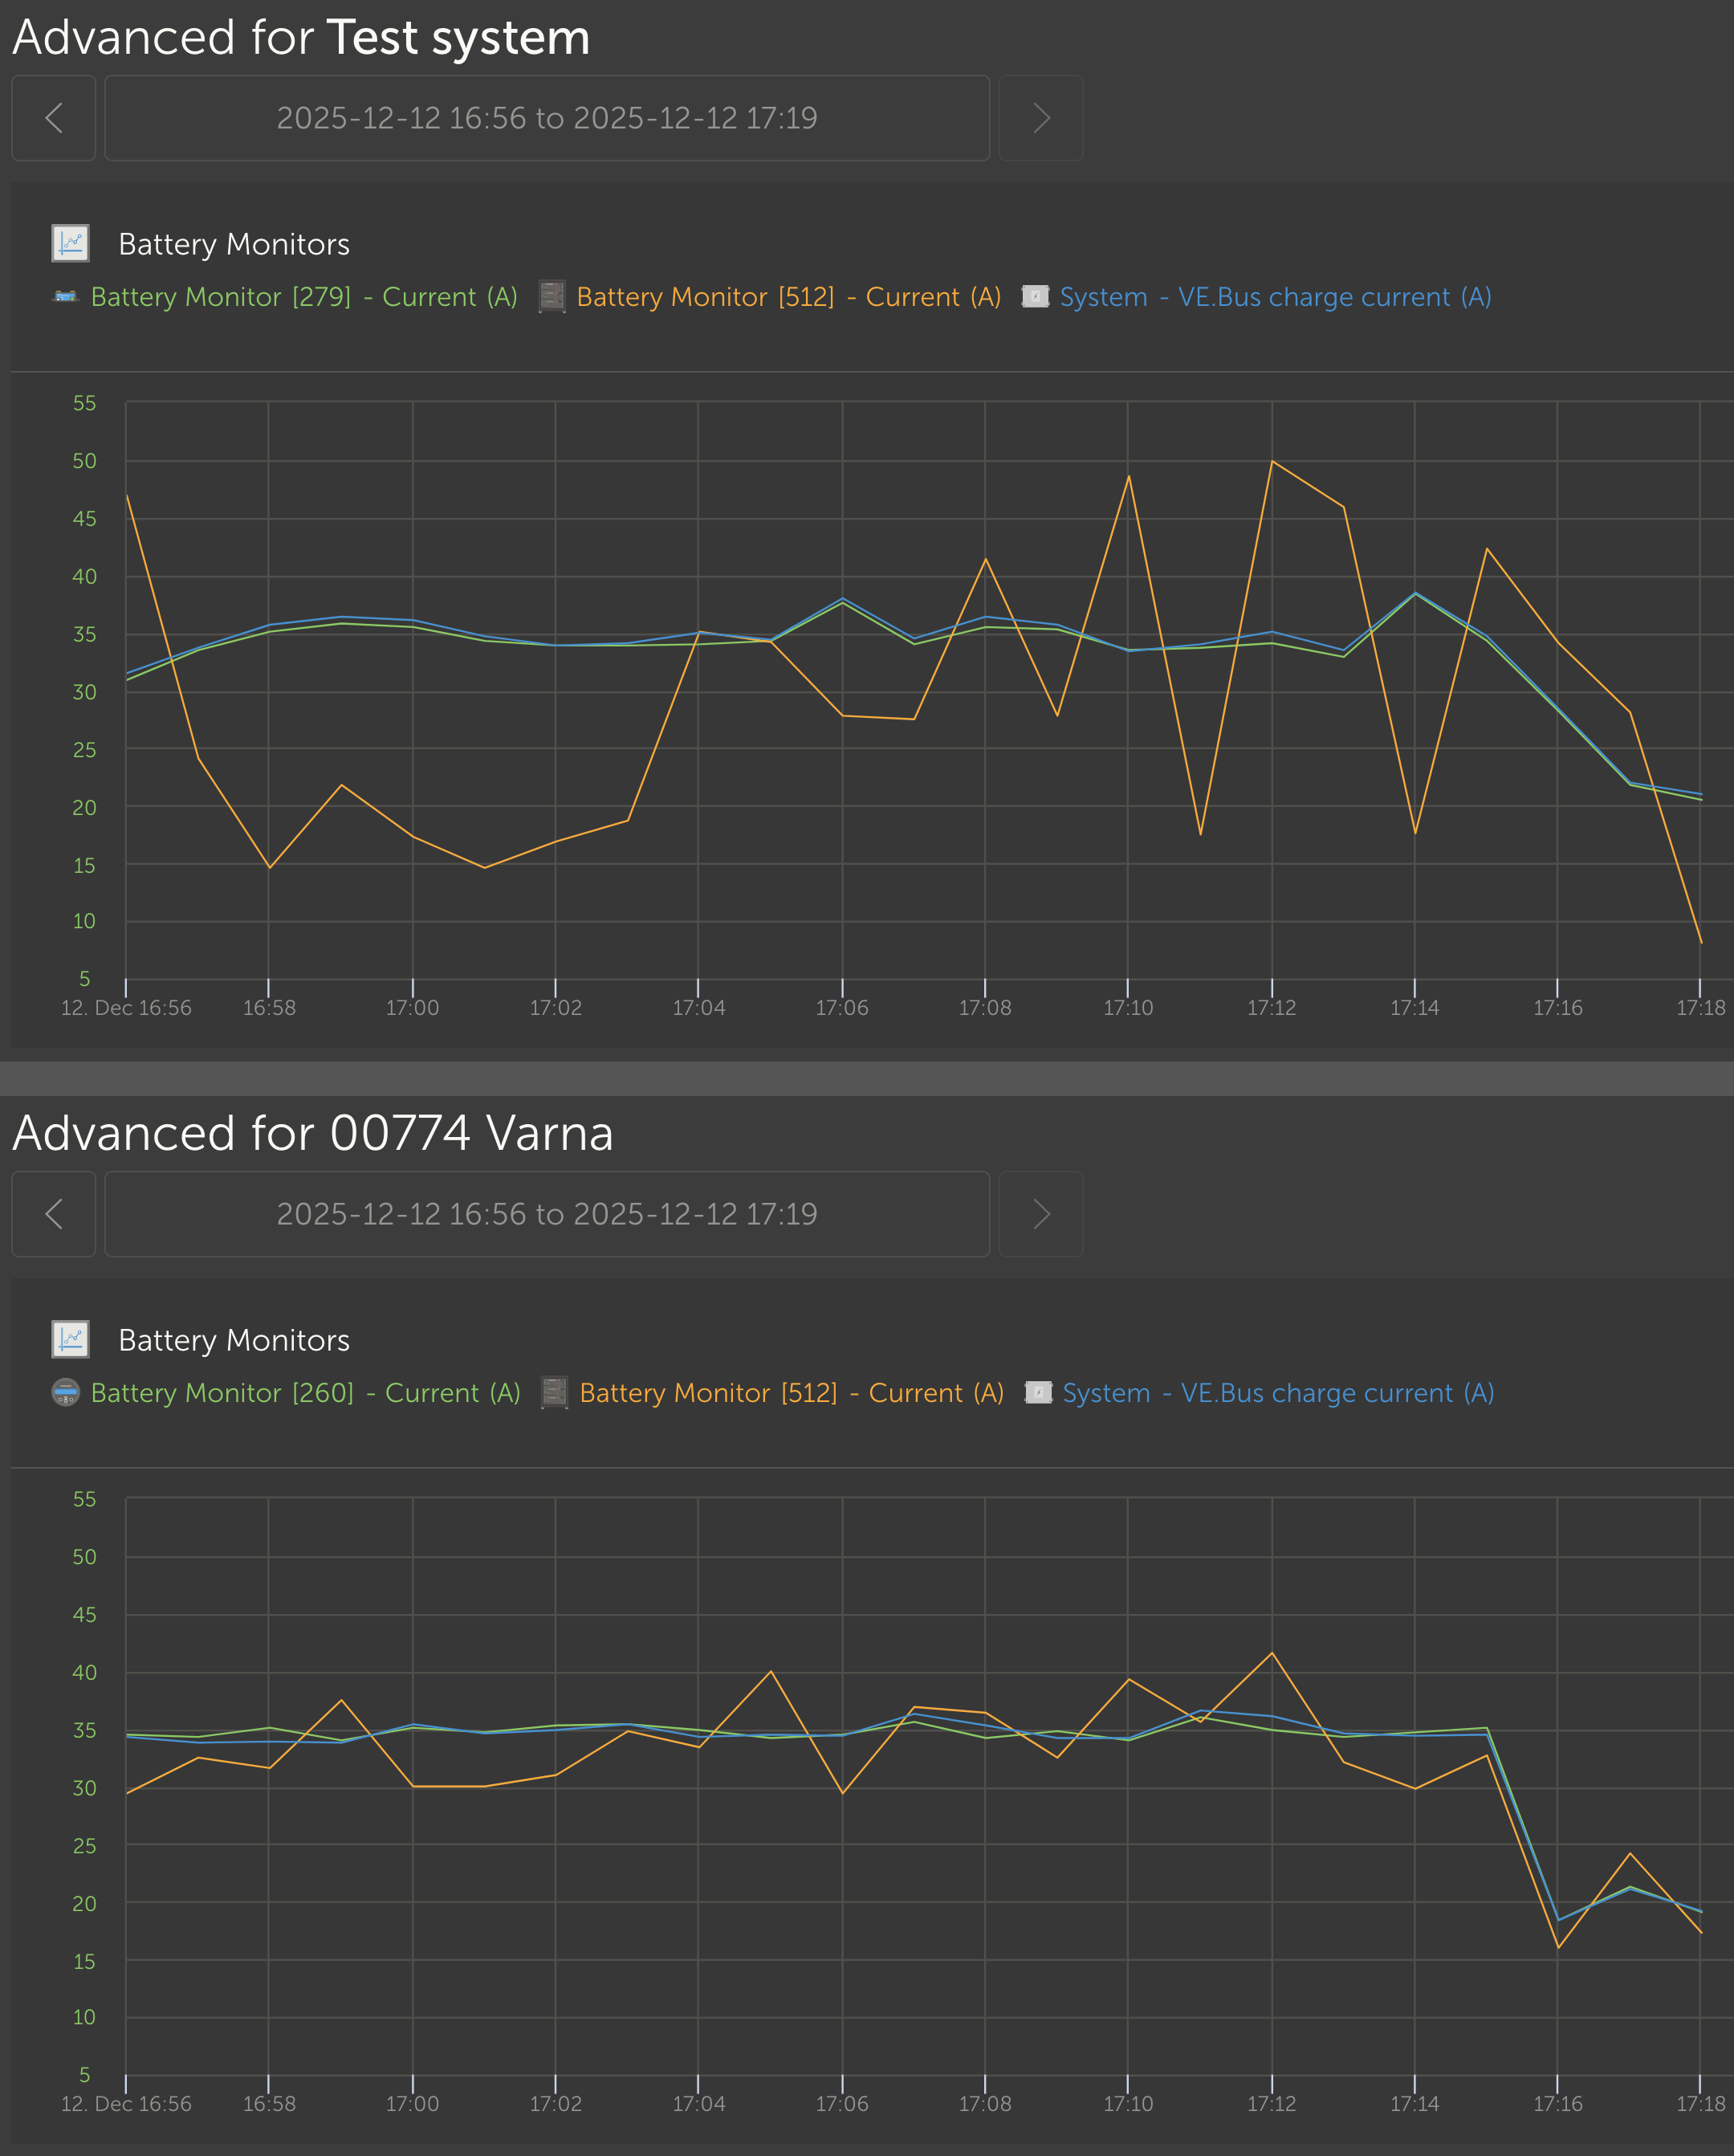This screenshot has height=2156, width=1734.
Task: Click the Battery Monitors chart icon in 00774 Varna
Action: click(x=70, y=1339)
